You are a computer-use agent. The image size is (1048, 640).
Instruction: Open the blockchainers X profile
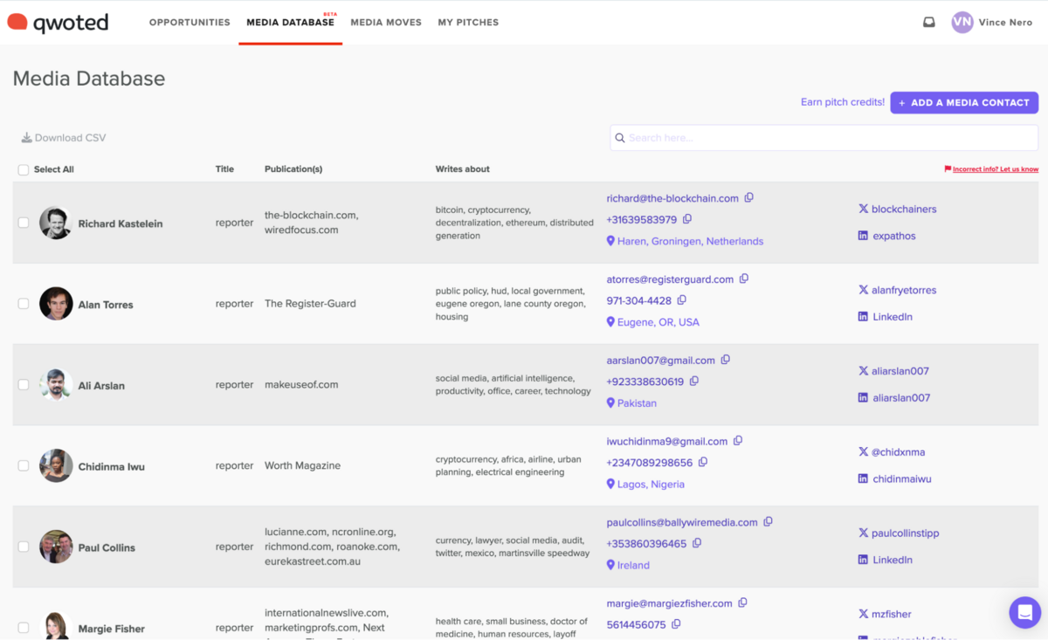pos(903,210)
